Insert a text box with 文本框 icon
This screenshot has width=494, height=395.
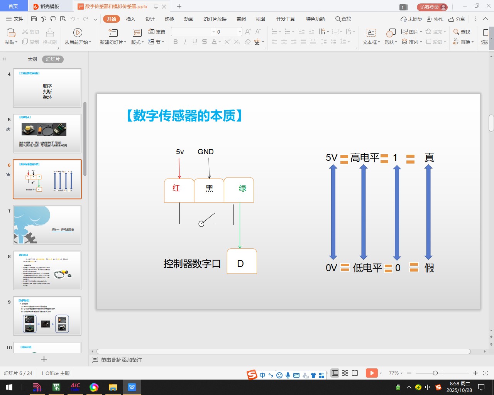(x=371, y=33)
